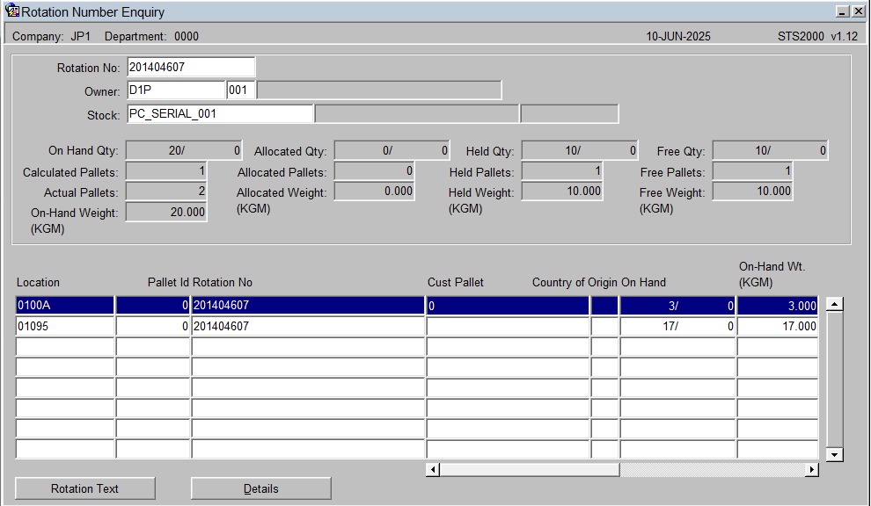Viewport: 871px width, 506px height.
Task: Minimize the Rotation Number Enquiry window
Action: (843, 11)
